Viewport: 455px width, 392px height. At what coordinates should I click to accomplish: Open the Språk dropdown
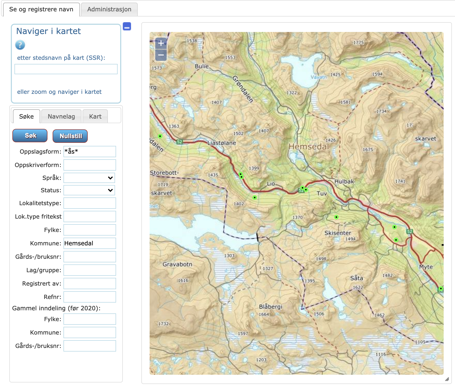point(89,178)
